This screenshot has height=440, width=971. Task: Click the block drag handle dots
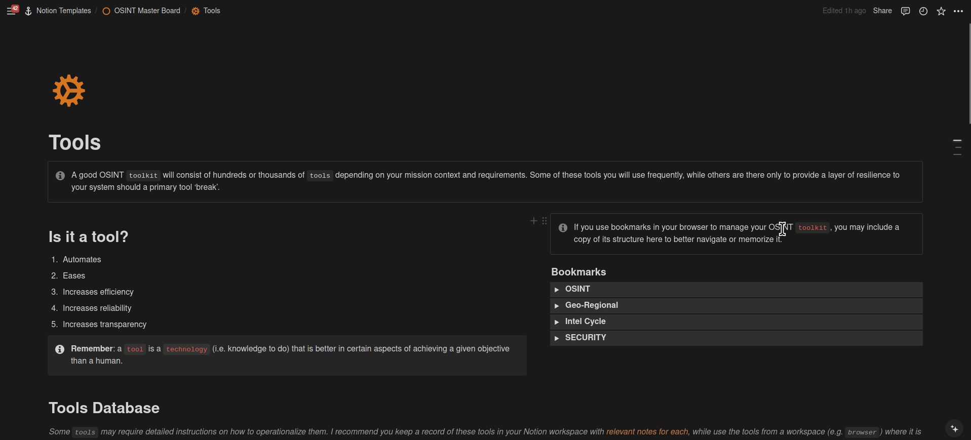click(x=545, y=221)
